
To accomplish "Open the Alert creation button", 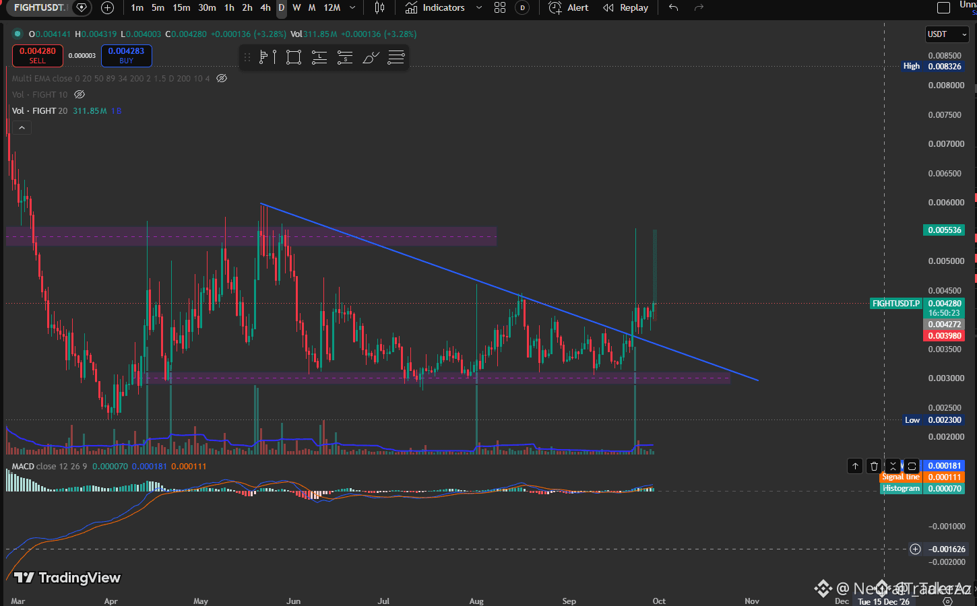I will tap(569, 8).
